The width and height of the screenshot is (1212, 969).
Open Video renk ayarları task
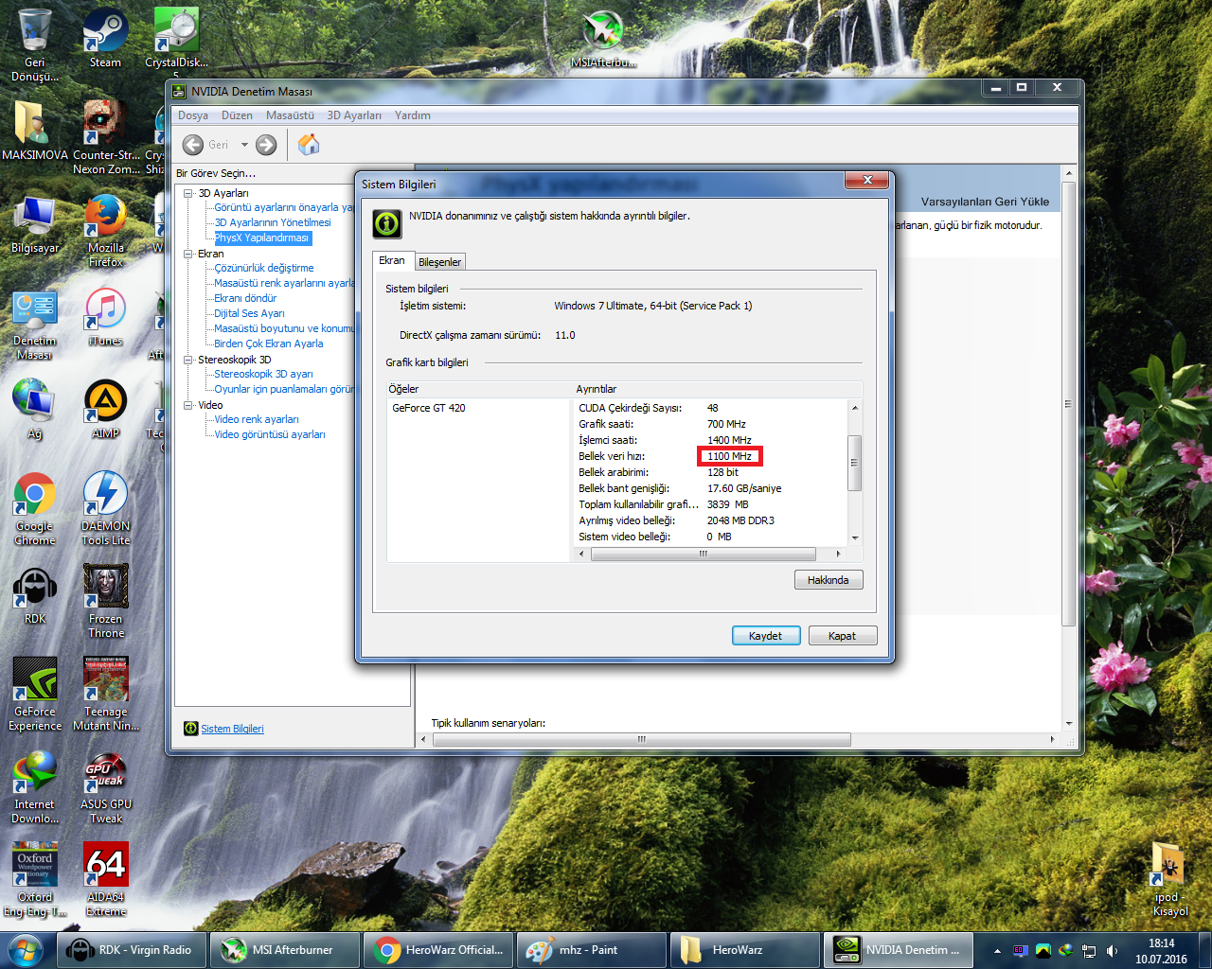[257, 419]
